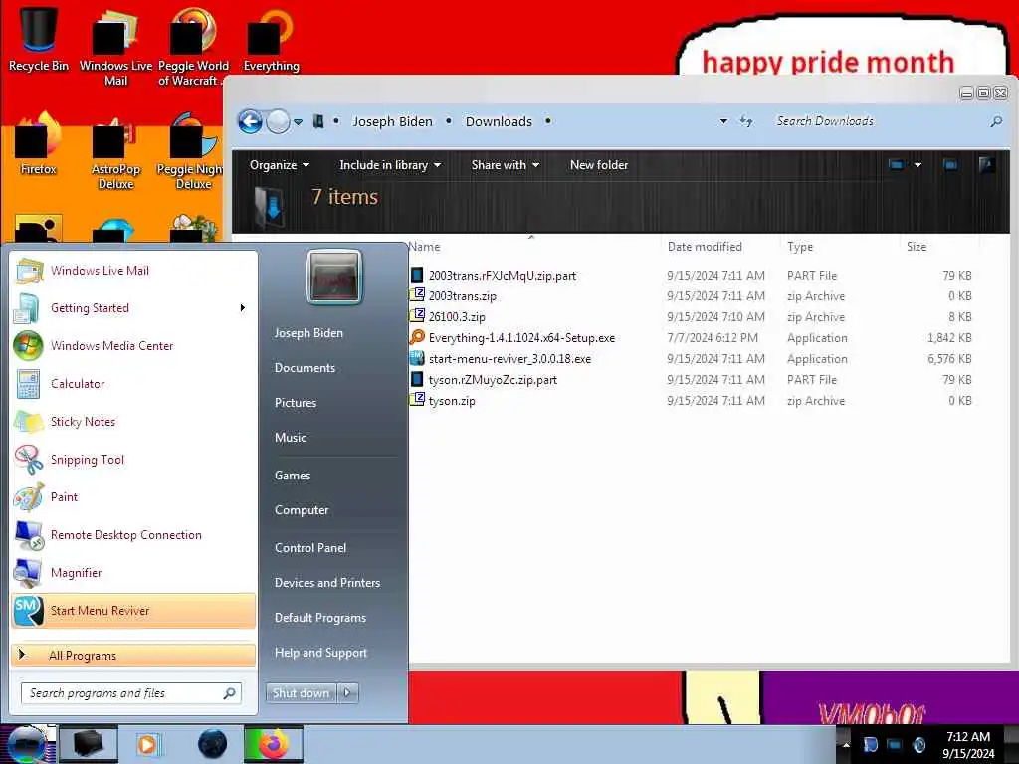
Task: Open Windows Live Mail from Start menu
Action: click(133, 271)
